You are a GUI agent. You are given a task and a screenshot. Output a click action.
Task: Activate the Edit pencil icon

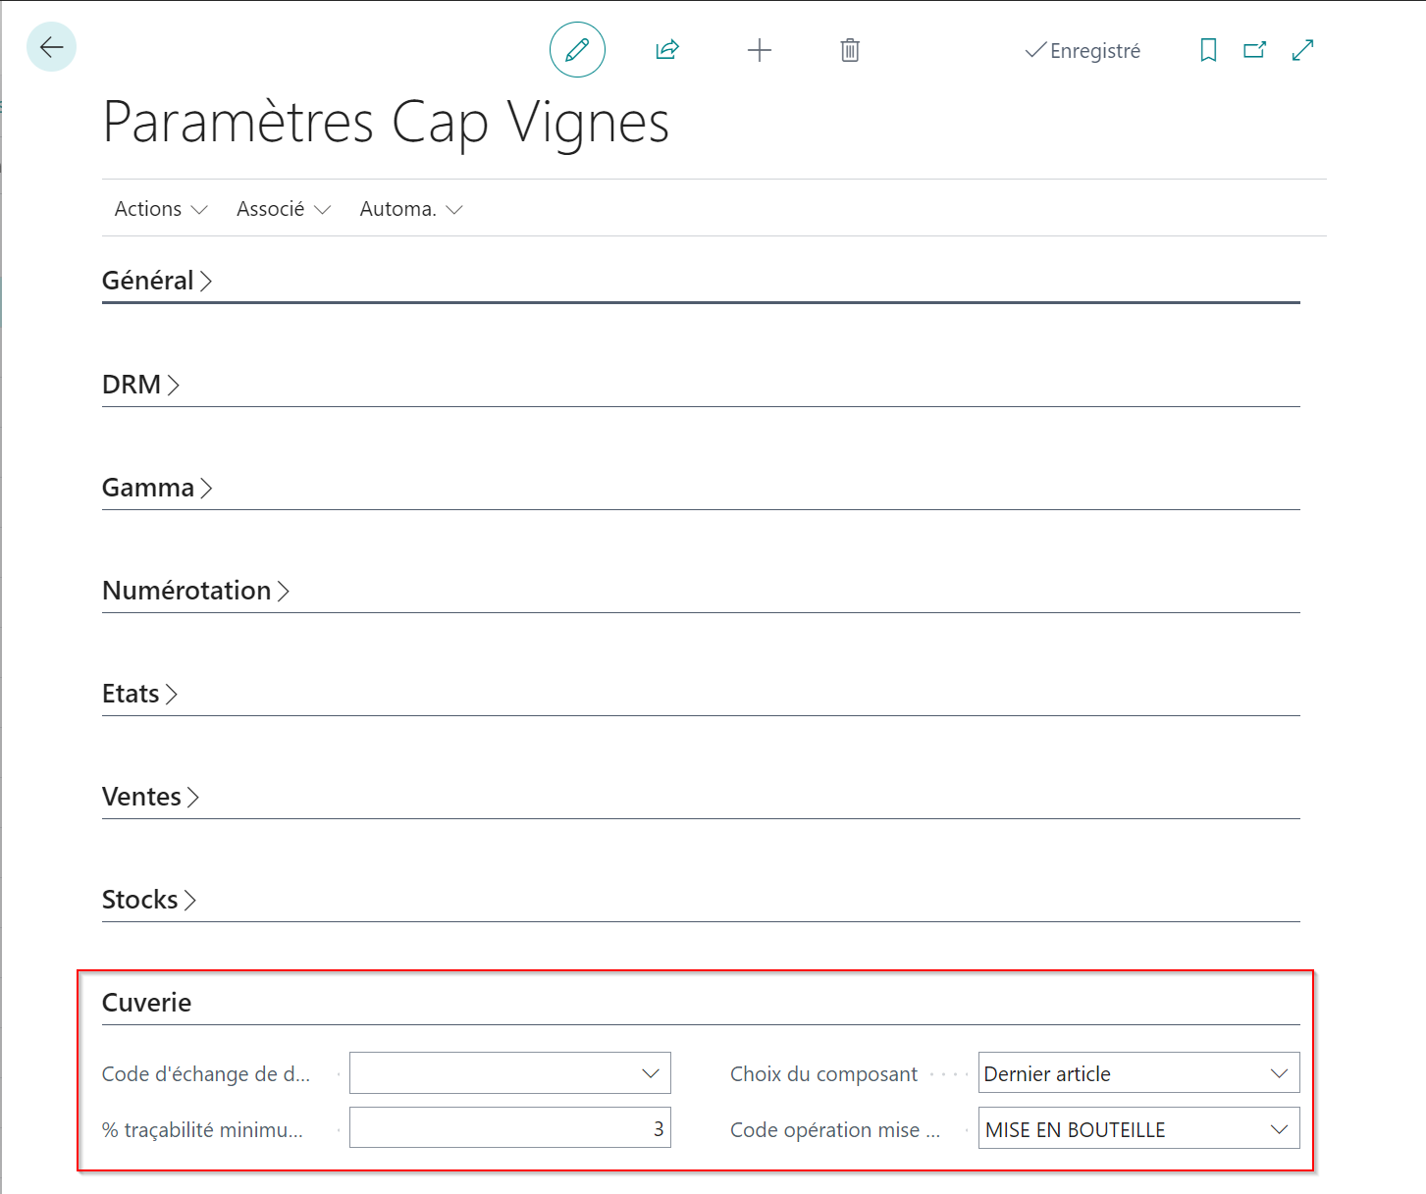point(577,49)
